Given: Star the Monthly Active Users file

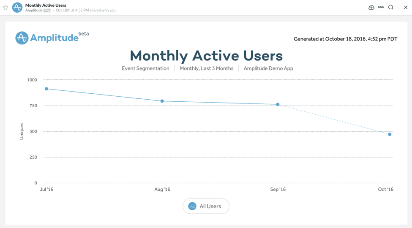Looking at the screenshot, I should tap(5, 8).
